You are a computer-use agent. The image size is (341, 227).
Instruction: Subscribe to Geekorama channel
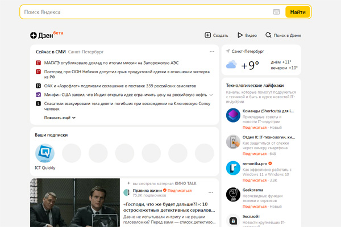point(255,207)
